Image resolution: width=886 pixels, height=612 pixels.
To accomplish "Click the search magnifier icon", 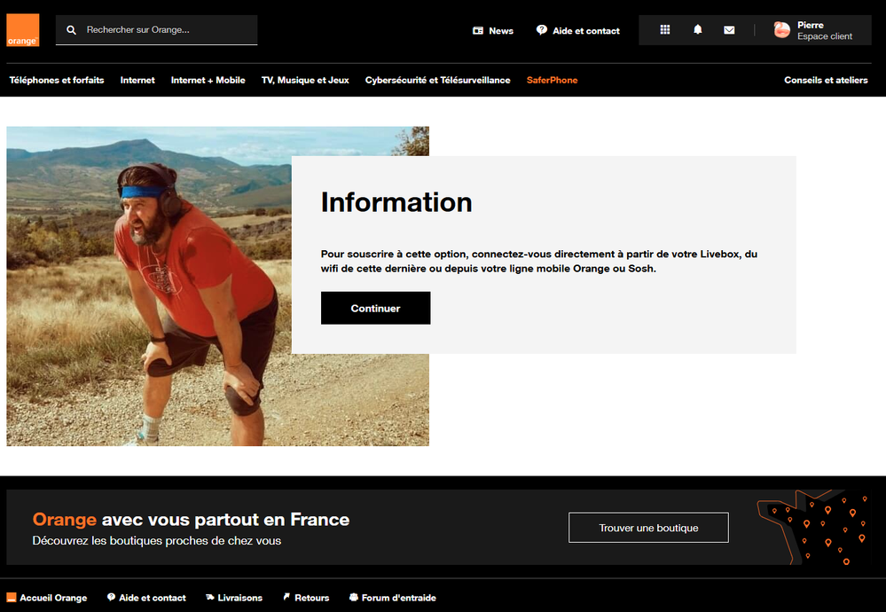I will tap(72, 30).
